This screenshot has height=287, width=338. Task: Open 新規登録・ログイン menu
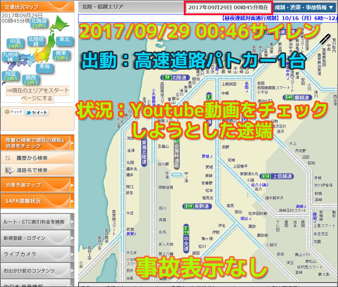37,238
